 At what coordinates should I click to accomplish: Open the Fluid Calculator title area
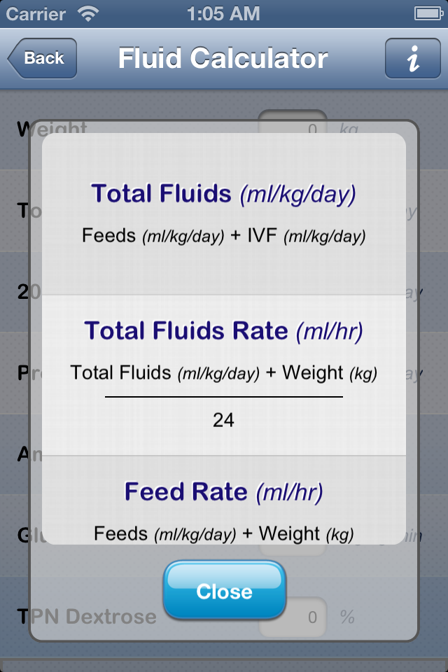click(224, 59)
